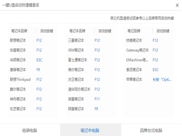Click the F9 hotkey for 明基笔记本
182x136 pixels.
[96, 109]
